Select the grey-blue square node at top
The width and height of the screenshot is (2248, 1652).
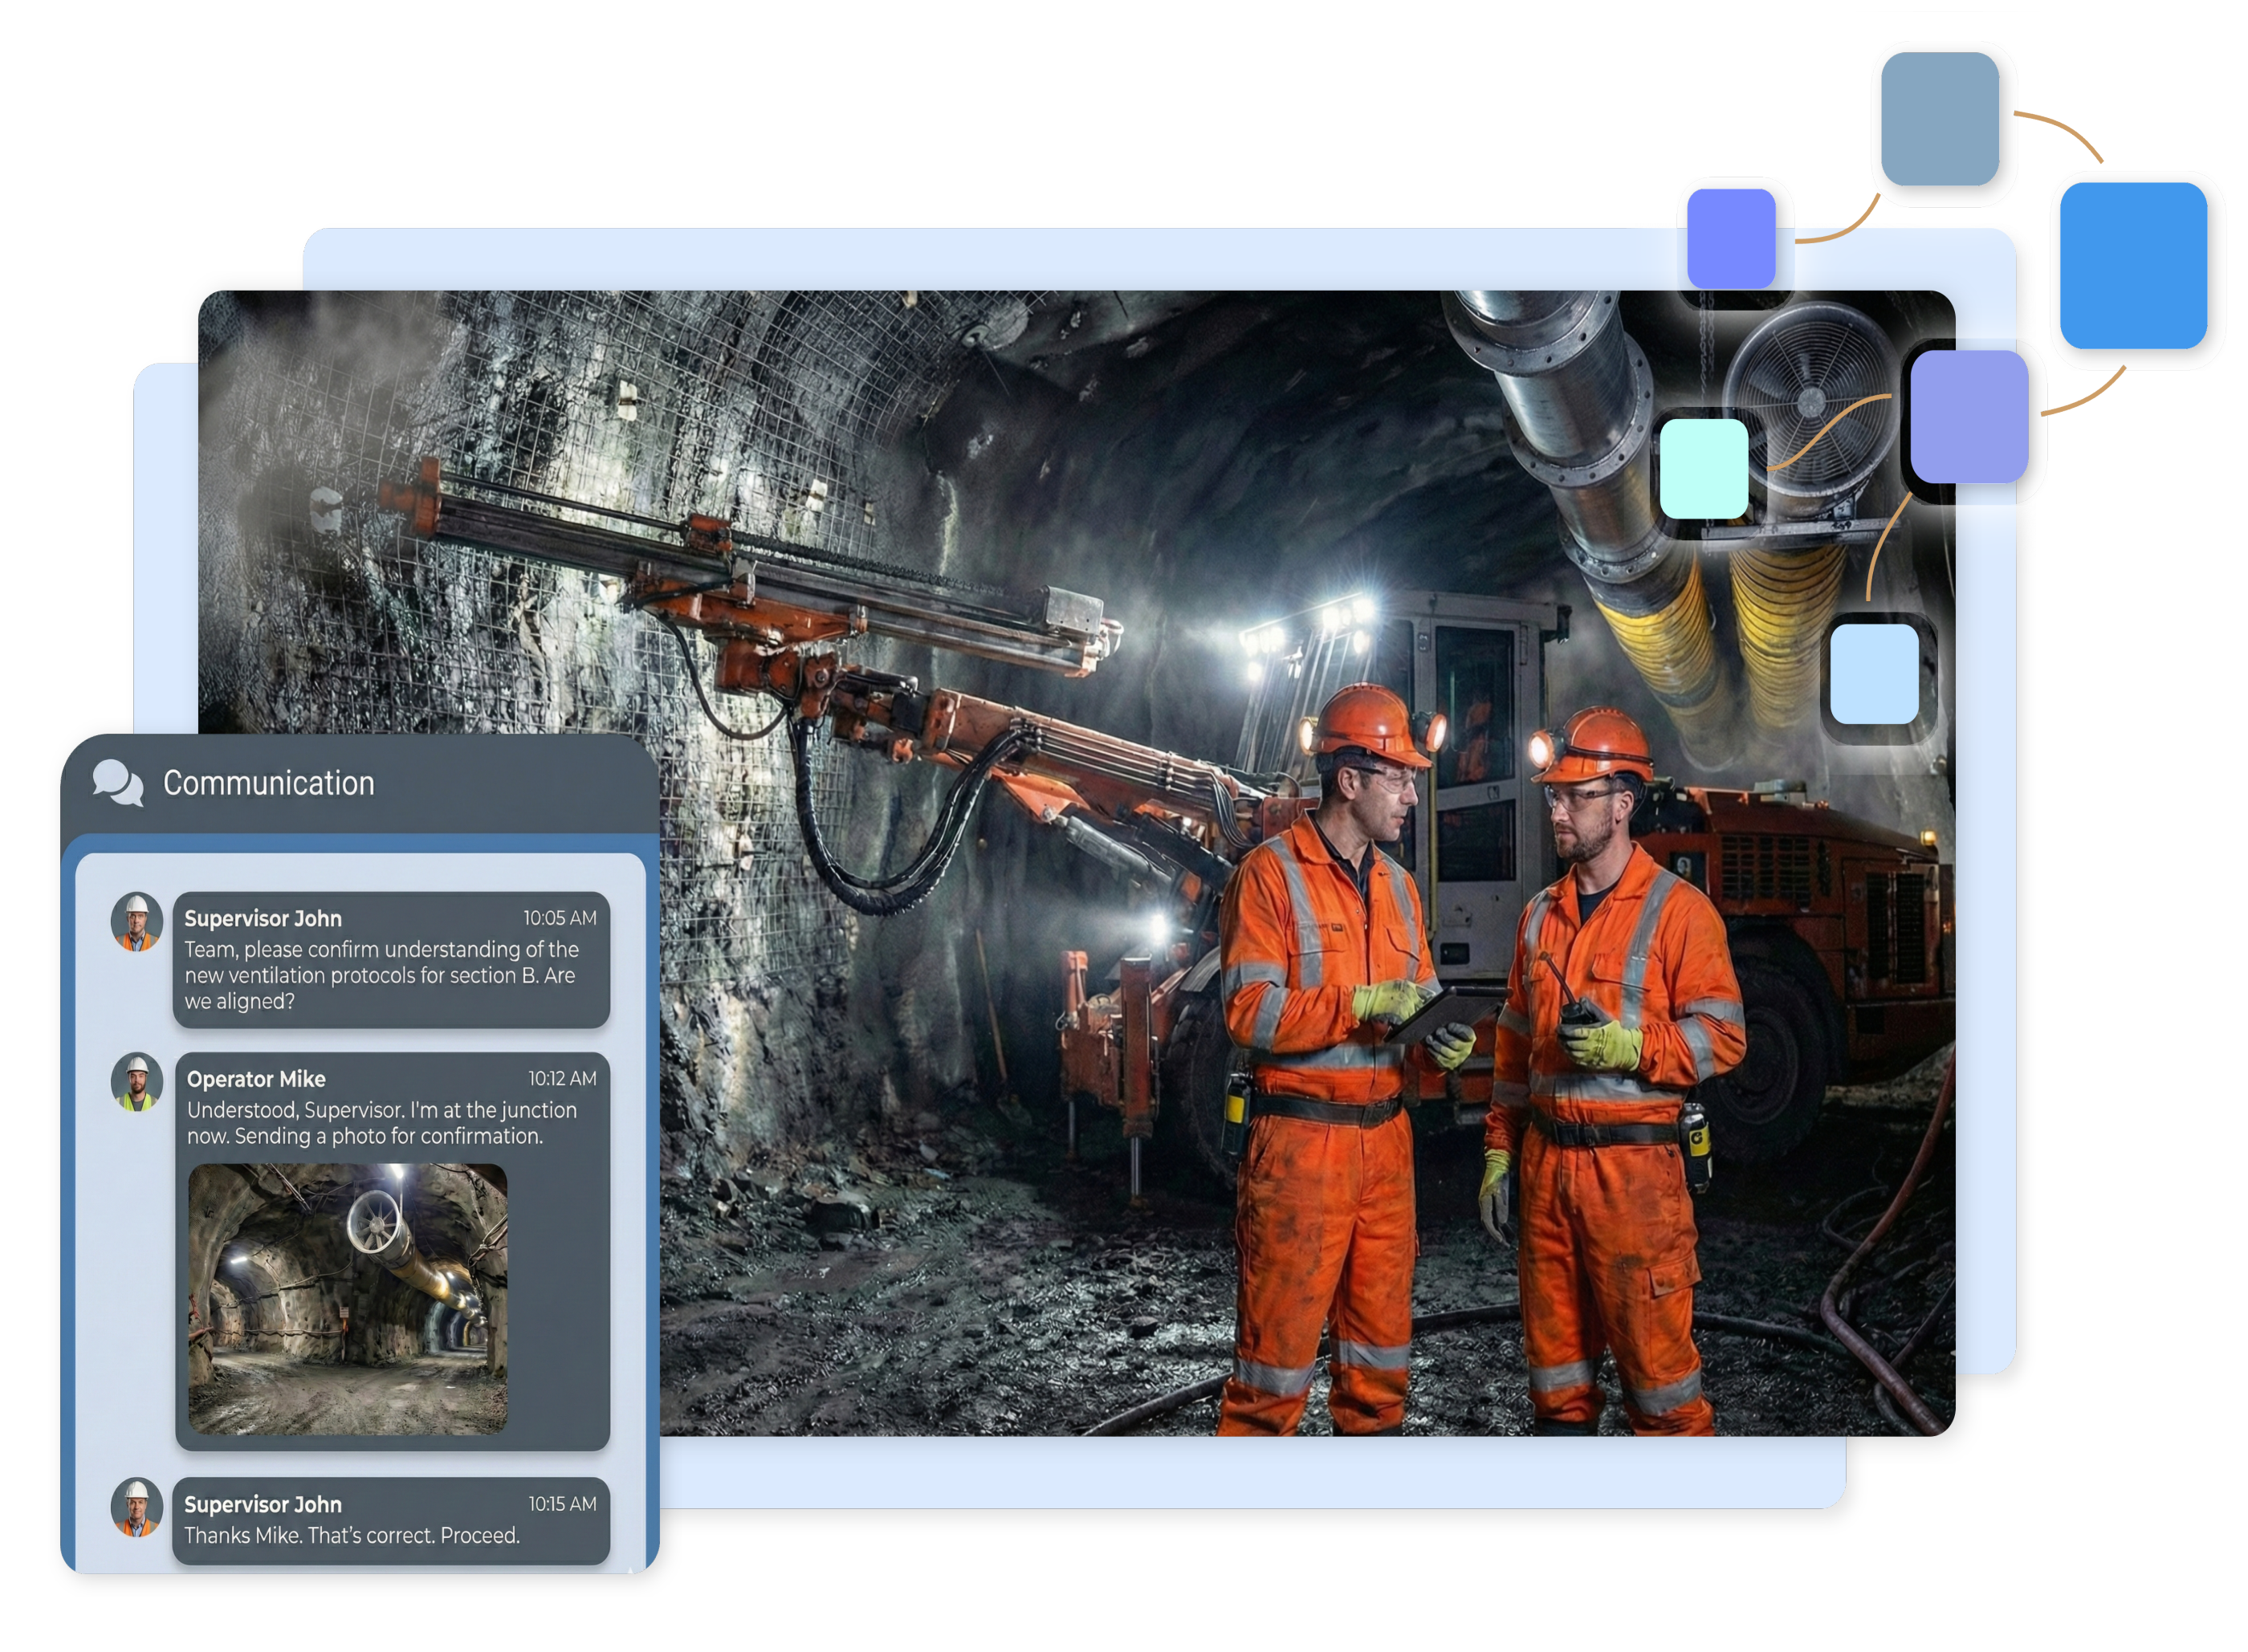(x=1941, y=120)
